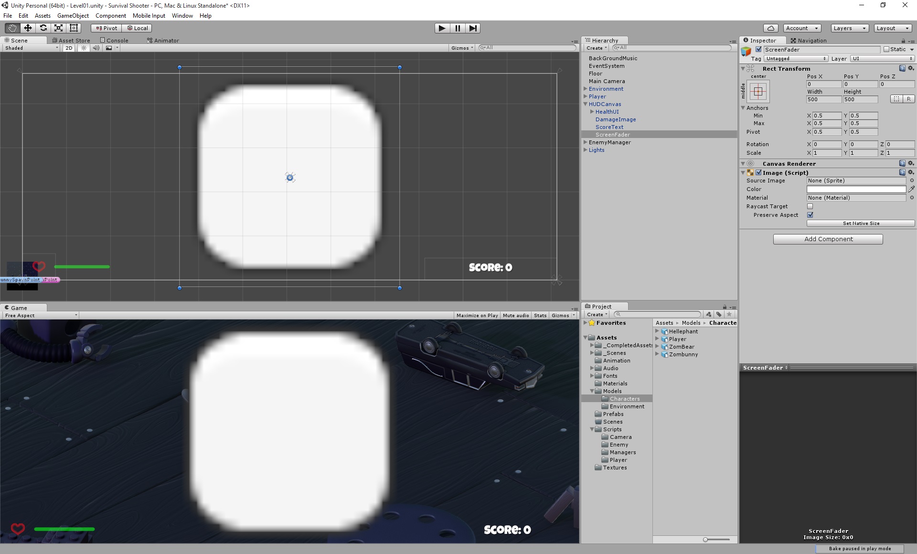Select the Hand tool
The image size is (917, 554).
(12, 28)
